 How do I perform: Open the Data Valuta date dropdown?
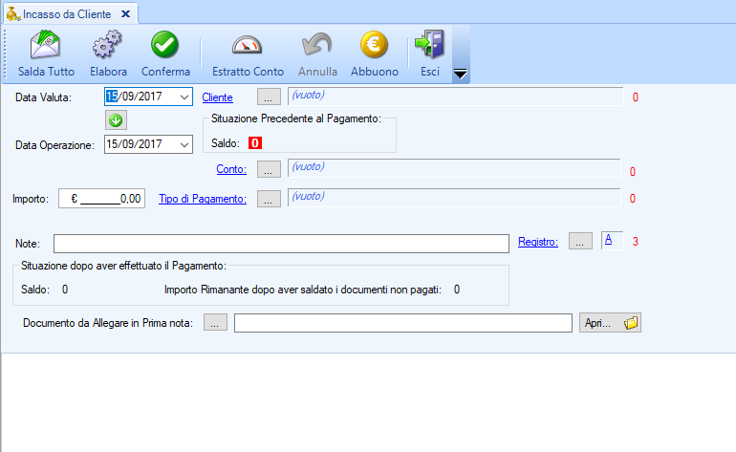pyautogui.click(x=184, y=97)
